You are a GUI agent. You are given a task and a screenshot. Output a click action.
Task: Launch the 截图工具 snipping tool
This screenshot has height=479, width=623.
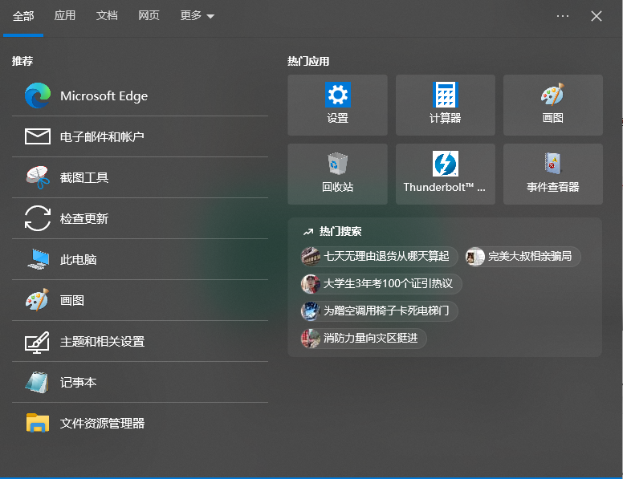pos(140,177)
